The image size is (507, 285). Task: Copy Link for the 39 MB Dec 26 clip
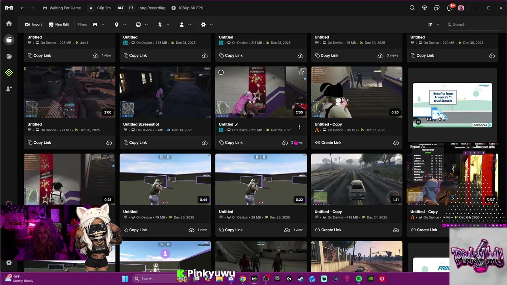[x=231, y=230]
